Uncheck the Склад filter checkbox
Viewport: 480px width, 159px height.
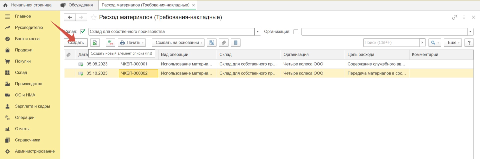coord(83,32)
